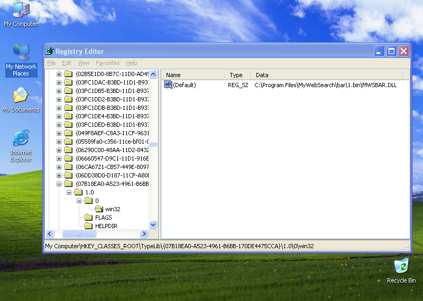Click the Registry Editor title bar icon
The image size is (423, 301).
pyautogui.click(x=50, y=51)
